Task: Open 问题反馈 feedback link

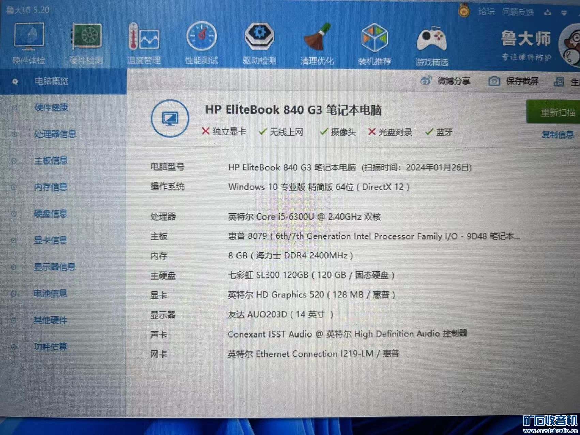Action: [518, 12]
